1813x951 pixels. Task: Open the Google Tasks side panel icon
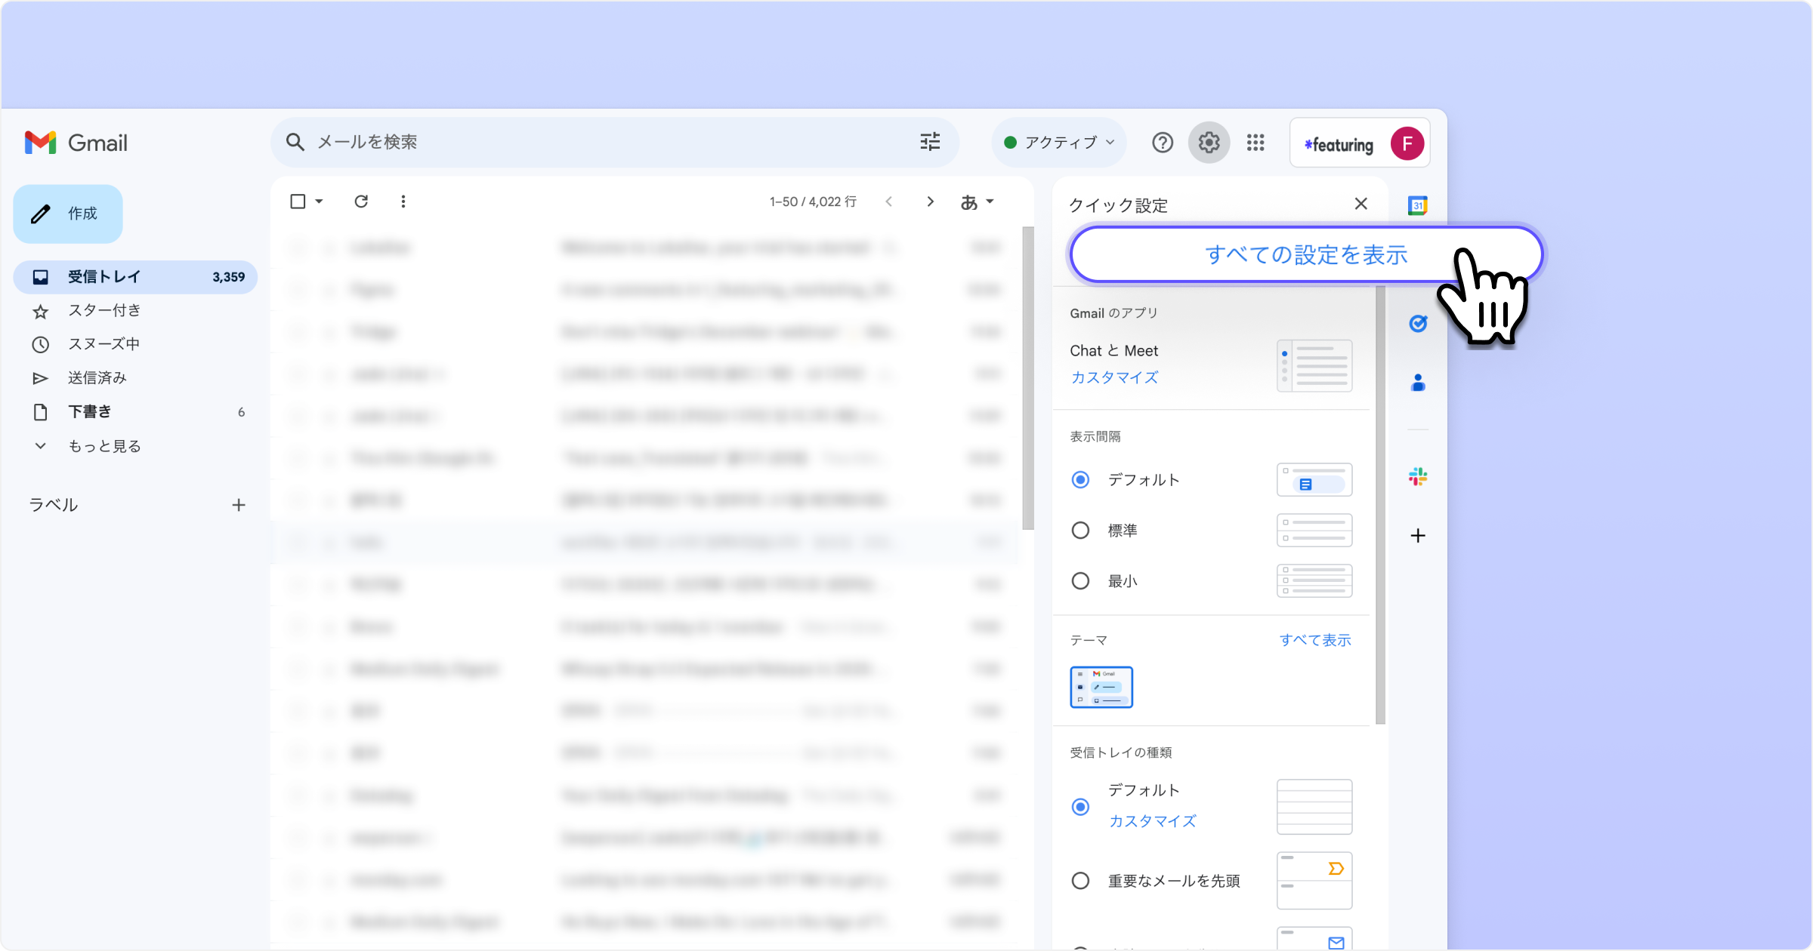click(x=1418, y=324)
